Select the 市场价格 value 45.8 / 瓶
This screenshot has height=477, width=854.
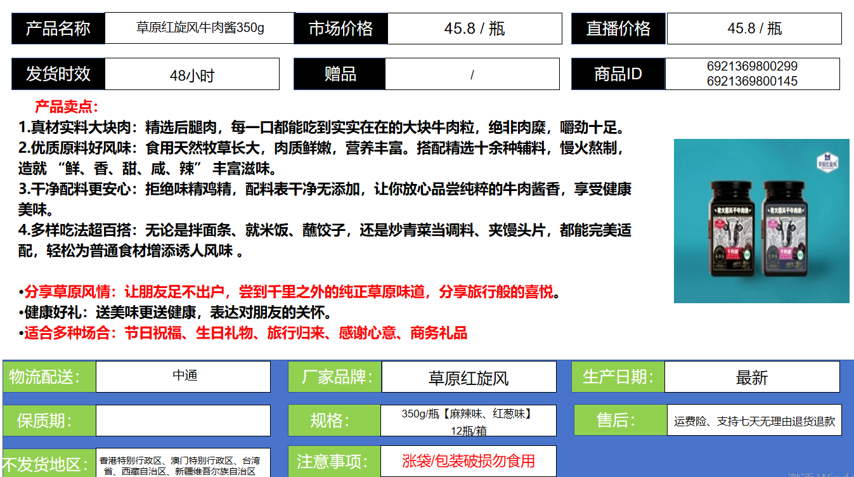tap(474, 29)
